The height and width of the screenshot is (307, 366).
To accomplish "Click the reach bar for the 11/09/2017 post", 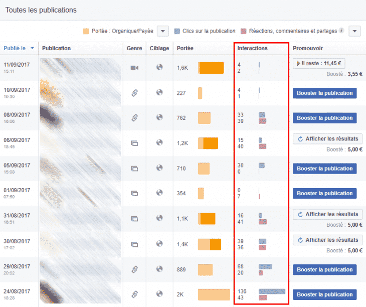I will (x=211, y=68).
